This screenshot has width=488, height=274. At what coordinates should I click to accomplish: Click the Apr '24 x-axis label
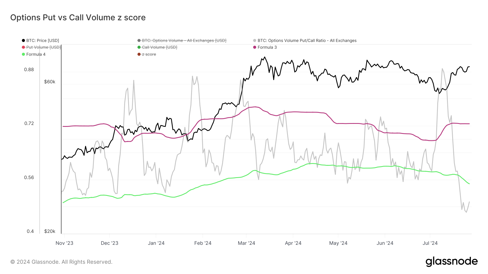pyautogui.click(x=293, y=243)
